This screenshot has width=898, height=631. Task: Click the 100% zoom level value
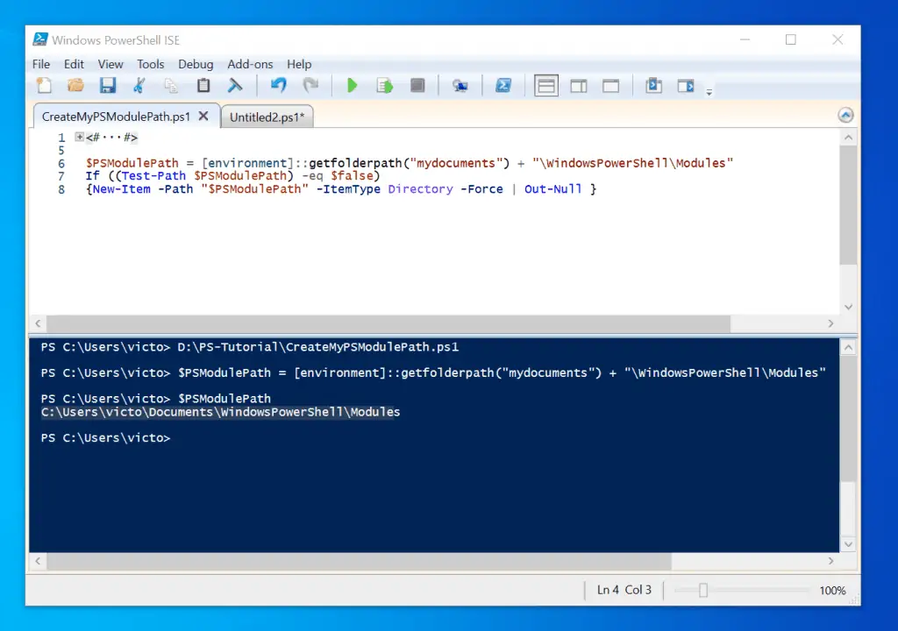pos(832,591)
